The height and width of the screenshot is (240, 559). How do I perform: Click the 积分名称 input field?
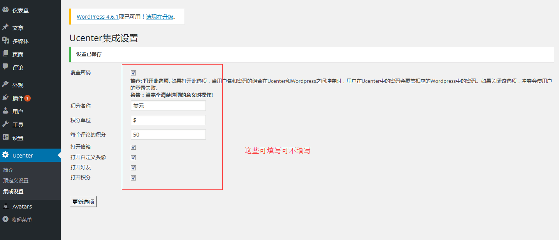168,106
